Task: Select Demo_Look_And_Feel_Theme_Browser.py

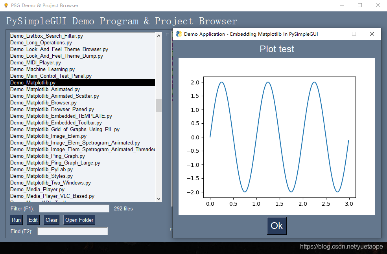Action: (x=83, y=49)
